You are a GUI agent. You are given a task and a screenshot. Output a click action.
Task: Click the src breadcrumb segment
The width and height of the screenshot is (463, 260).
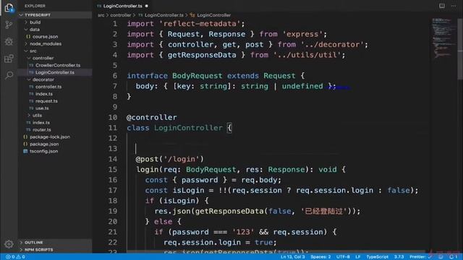point(101,15)
